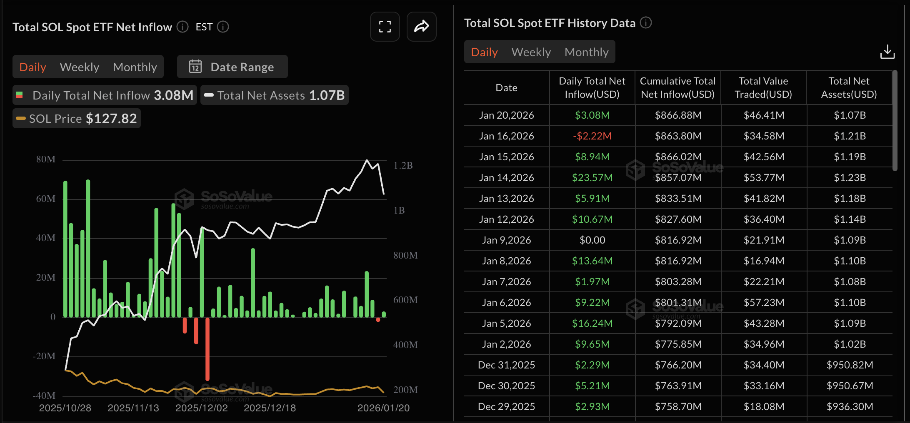Click the history table vertical scrollbar
This screenshot has height=423, width=910.
pos(895,121)
